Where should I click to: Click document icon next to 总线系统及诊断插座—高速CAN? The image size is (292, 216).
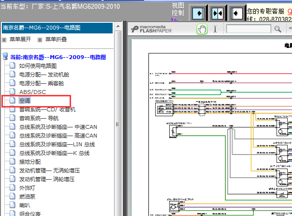tap(12, 135)
